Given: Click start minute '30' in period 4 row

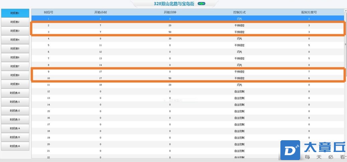Looking at the screenshot, I should click(170, 39).
